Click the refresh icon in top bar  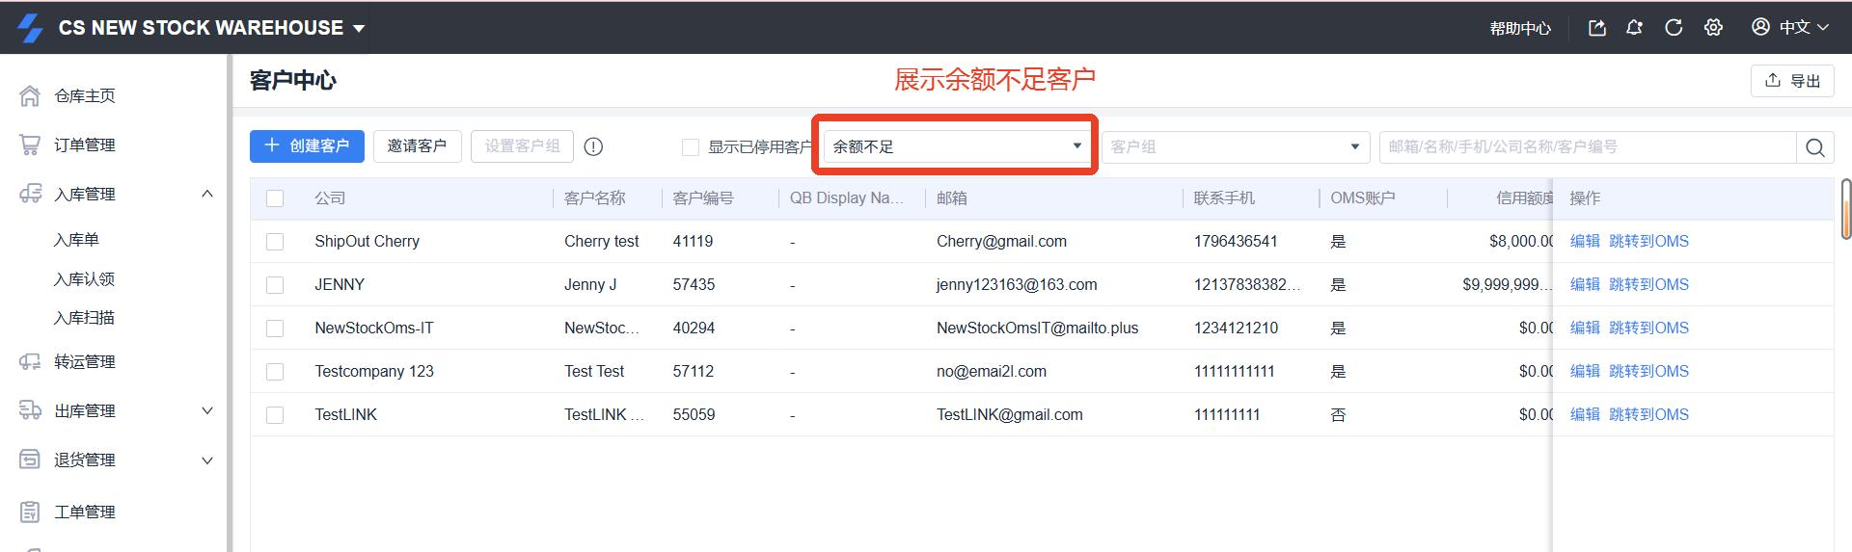click(1674, 28)
